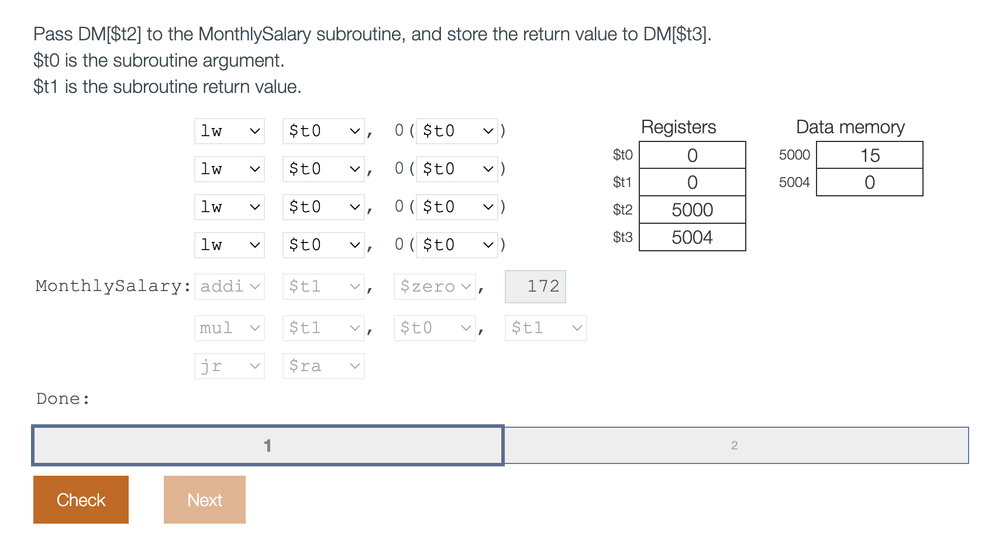The height and width of the screenshot is (540, 992).
Task: Open the fourth row's lw opcode dropdown
Action: coord(229,244)
